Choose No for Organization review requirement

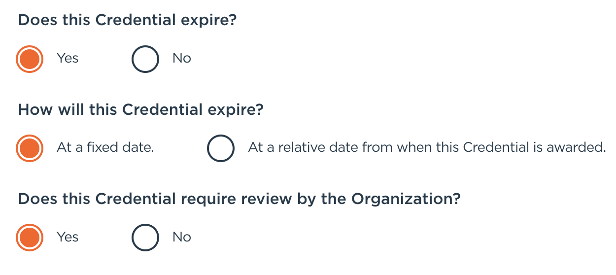pos(145,238)
